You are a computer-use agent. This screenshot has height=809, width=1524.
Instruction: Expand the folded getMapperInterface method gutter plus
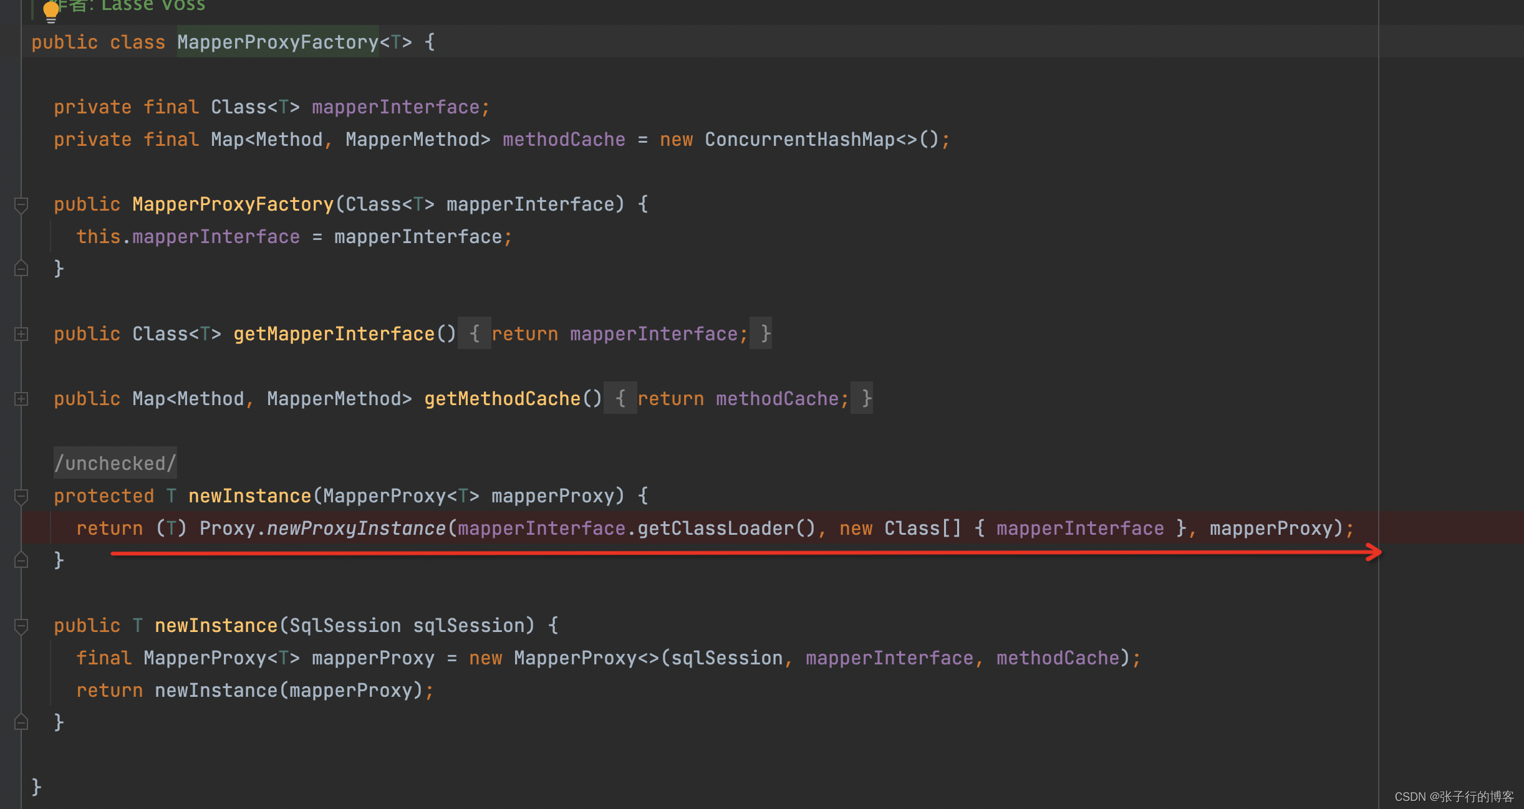click(x=21, y=334)
